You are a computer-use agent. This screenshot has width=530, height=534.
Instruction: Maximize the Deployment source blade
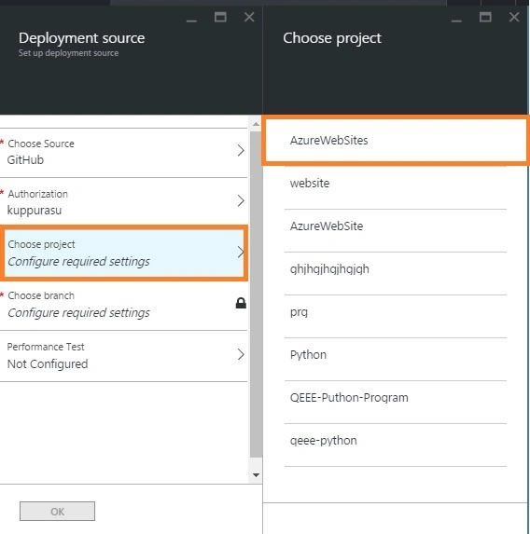tap(220, 17)
